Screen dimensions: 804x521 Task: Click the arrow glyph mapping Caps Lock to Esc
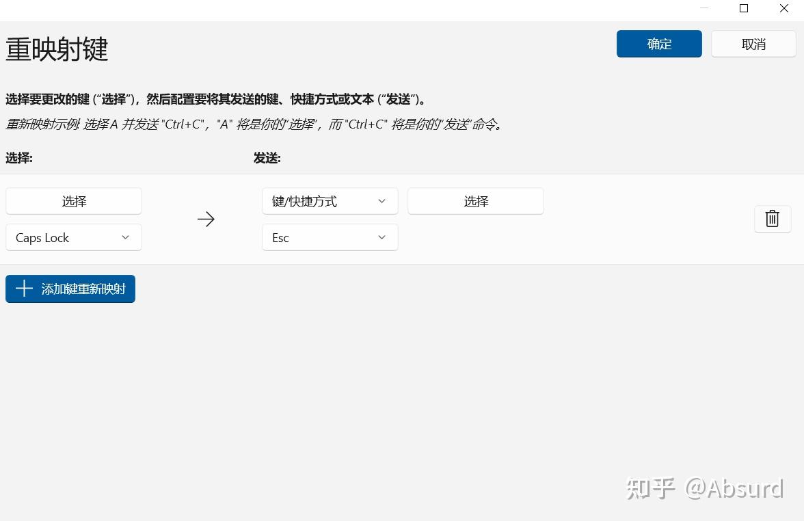(206, 219)
